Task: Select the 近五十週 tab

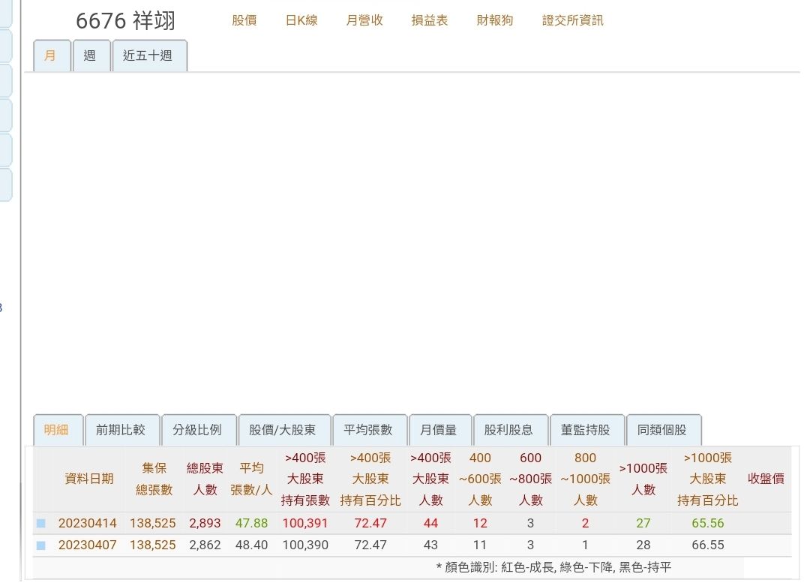Action: (x=148, y=56)
